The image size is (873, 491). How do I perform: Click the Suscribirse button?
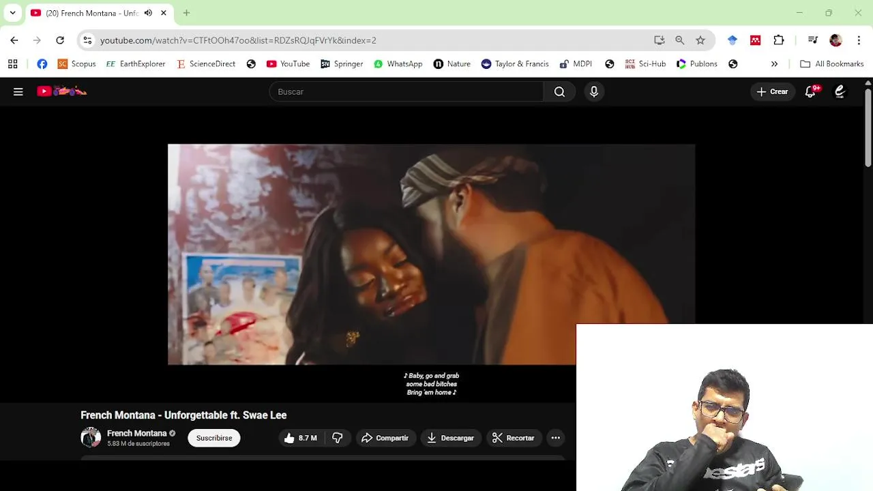click(214, 438)
